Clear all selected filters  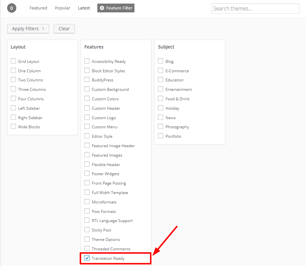coord(64,29)
